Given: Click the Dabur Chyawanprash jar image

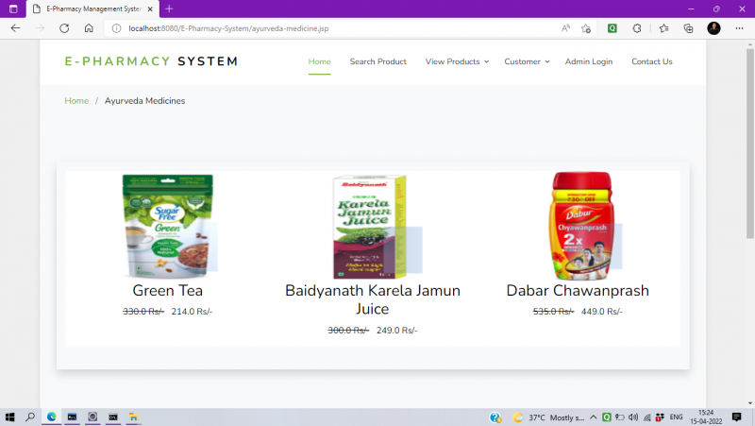Looking at the screenshot, I should pos(581,226).
